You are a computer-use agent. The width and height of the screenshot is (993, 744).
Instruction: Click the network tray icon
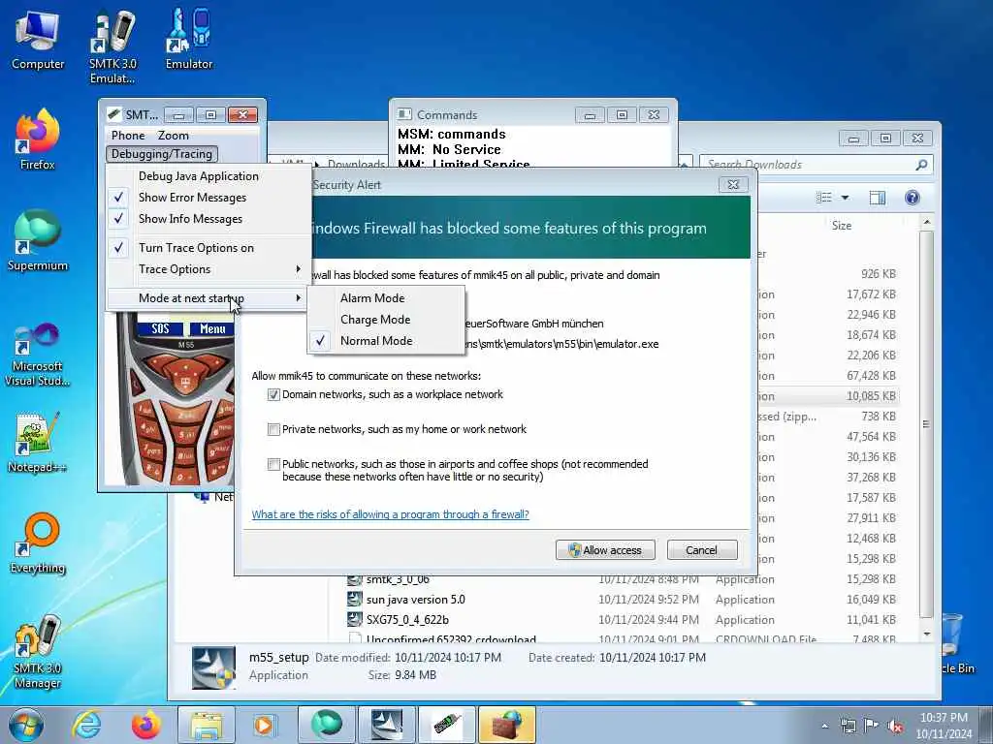tap(848, 726)
